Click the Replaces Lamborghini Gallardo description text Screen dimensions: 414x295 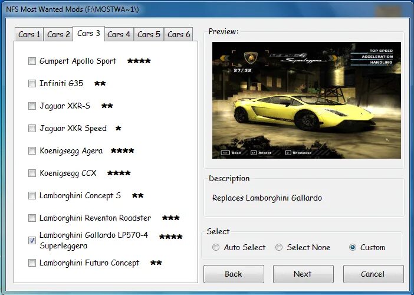tap(267, 198)
